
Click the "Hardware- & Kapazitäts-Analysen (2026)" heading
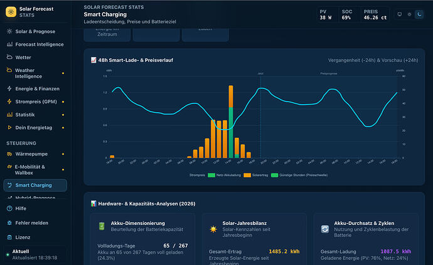(147, 204)
